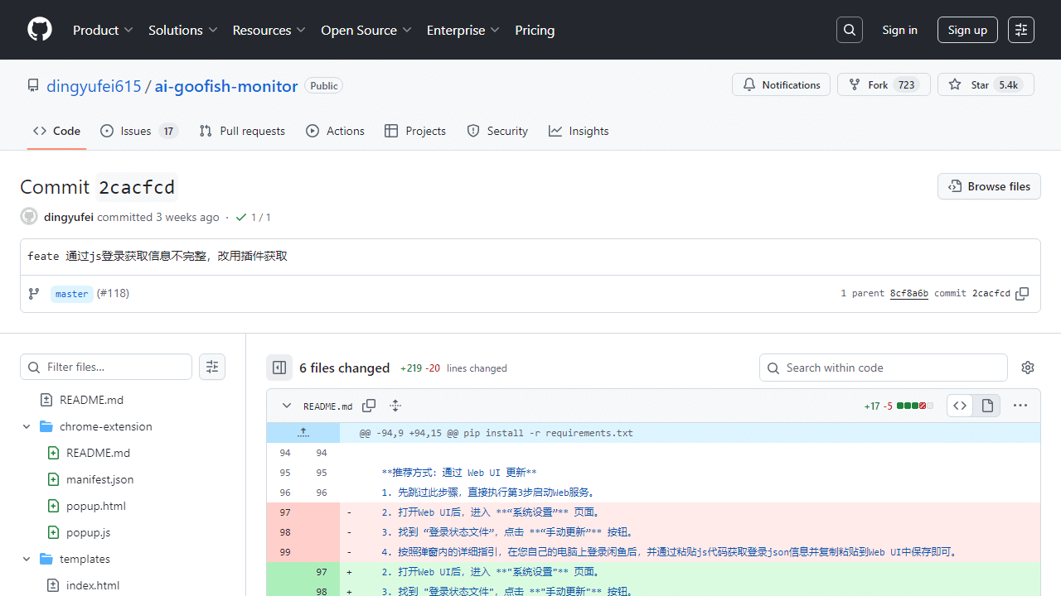Click the '+219 -20 lines changed' text

pos(453,368)
